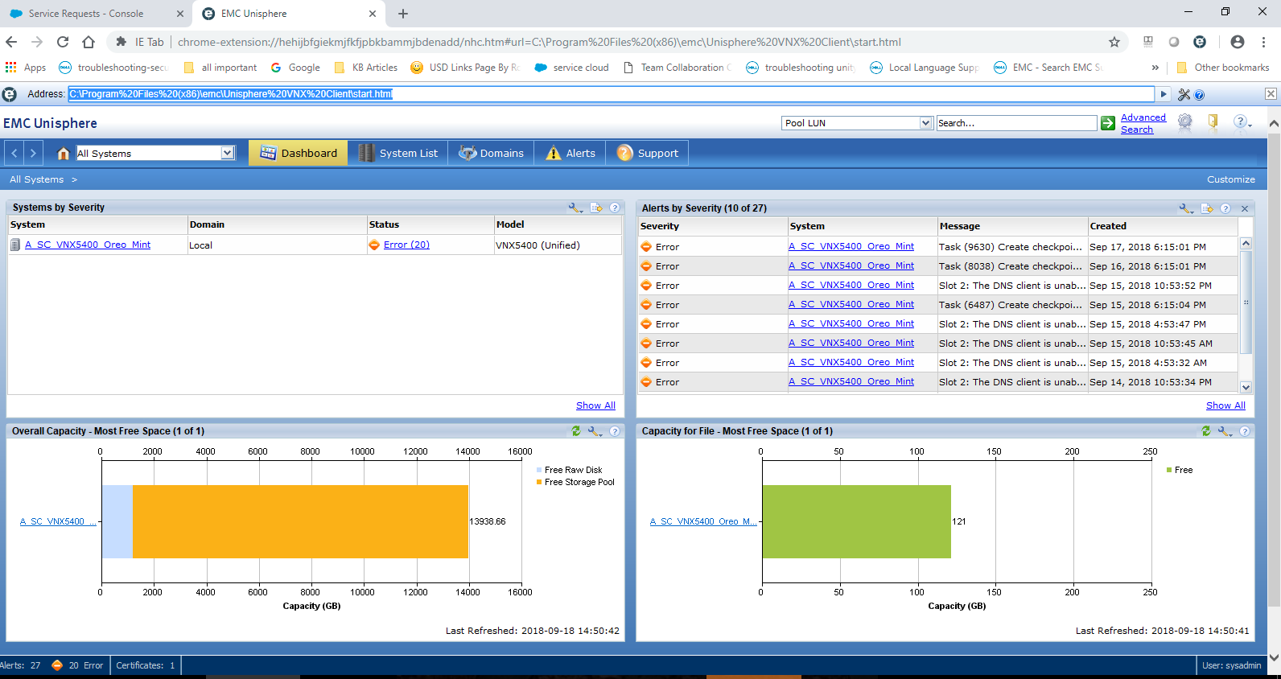
Task: Open the Alerts tab
Action: coord(570,153)
